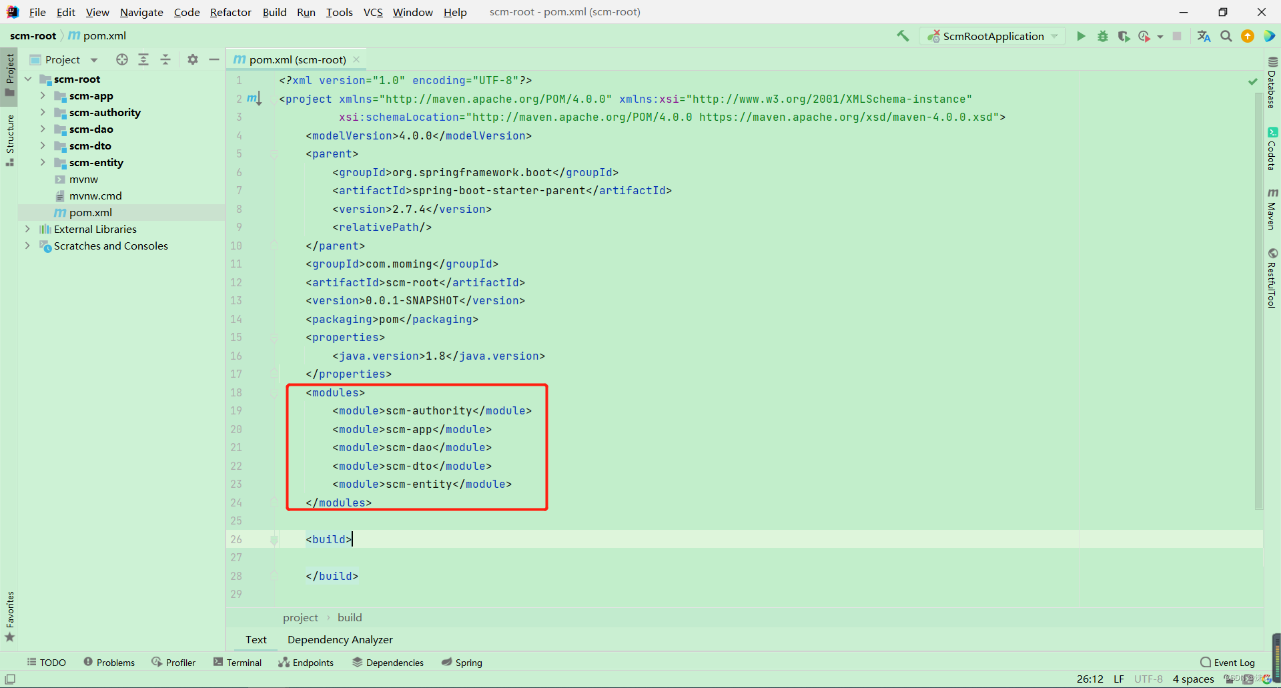
Task: Open the Dependencies tool window
Action: point(388,663)
